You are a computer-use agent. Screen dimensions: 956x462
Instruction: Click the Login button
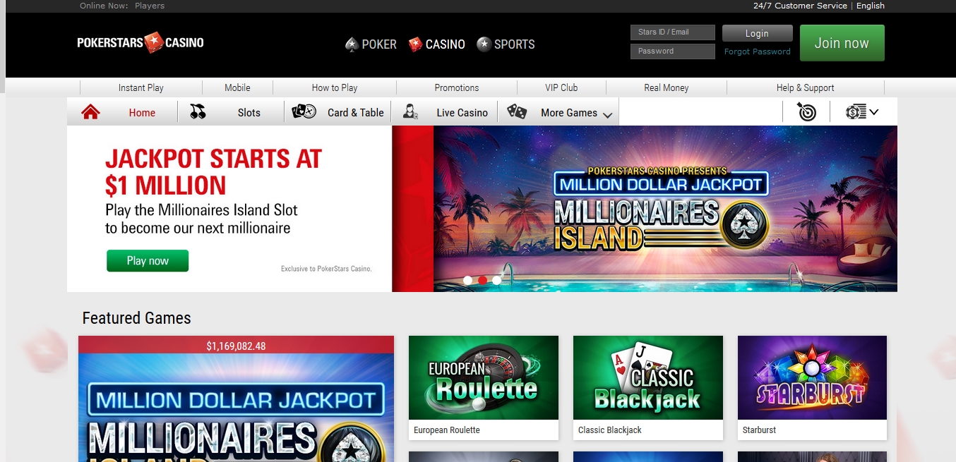[757, 33]
